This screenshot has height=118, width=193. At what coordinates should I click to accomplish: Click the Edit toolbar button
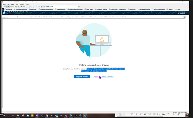point(8,7)
